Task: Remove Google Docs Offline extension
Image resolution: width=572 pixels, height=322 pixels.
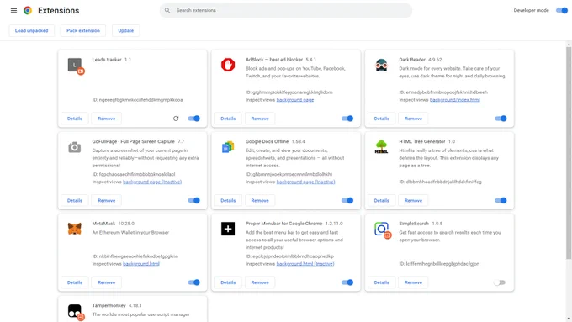Action: click(260, 201)
